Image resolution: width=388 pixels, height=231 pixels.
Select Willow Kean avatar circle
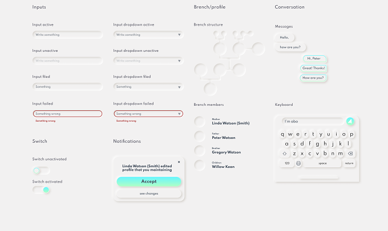200,165
